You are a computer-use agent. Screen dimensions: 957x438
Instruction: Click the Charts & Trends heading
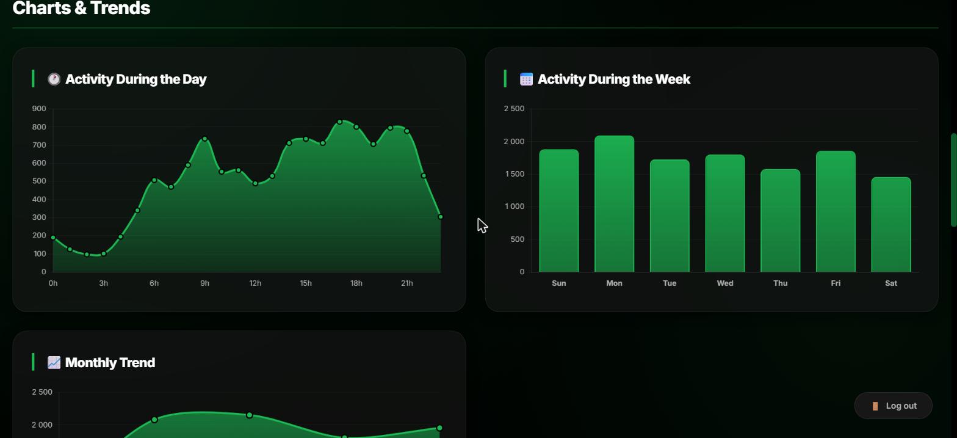[81, 9]
